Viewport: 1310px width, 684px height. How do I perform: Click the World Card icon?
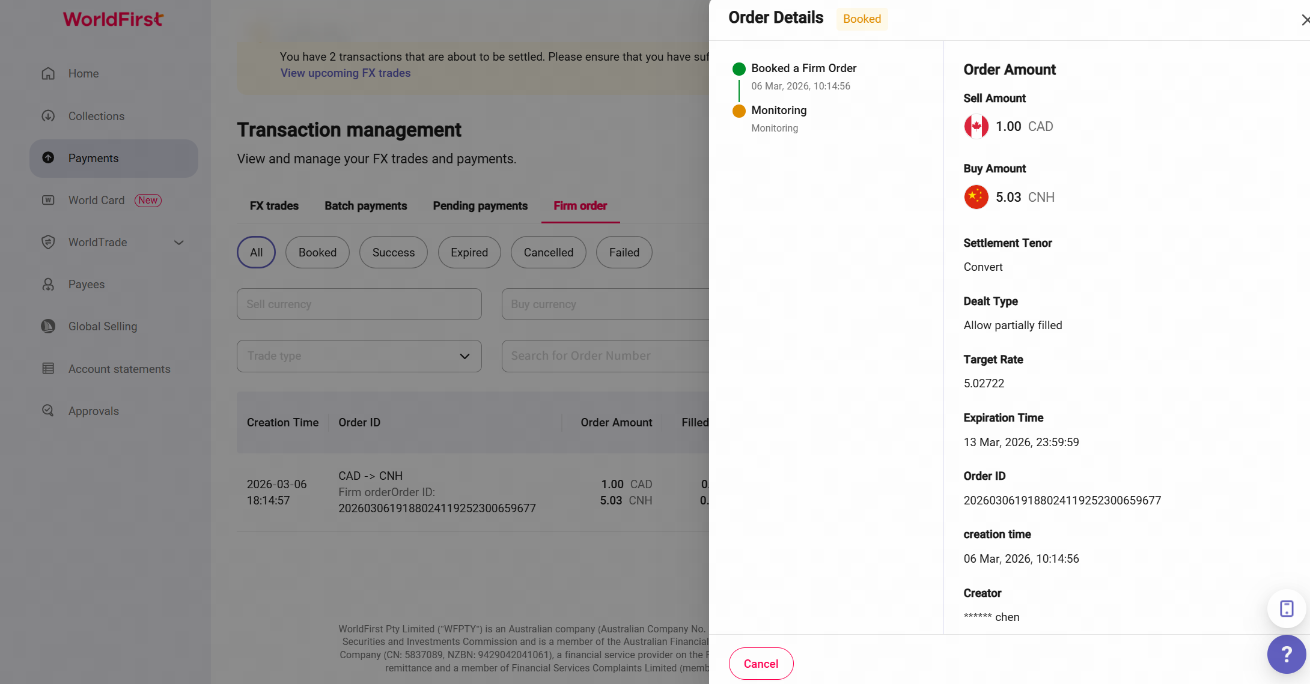tap(48, 200)
